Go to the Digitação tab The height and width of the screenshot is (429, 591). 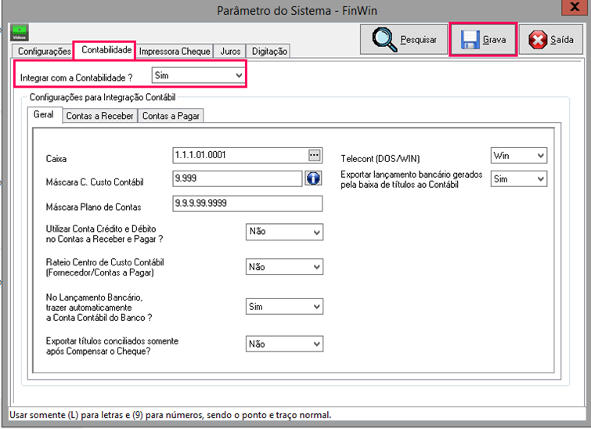click(270, 51)
